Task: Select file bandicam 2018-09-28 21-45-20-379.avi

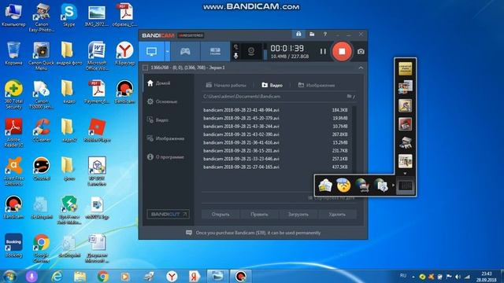Action: [276, 118]
